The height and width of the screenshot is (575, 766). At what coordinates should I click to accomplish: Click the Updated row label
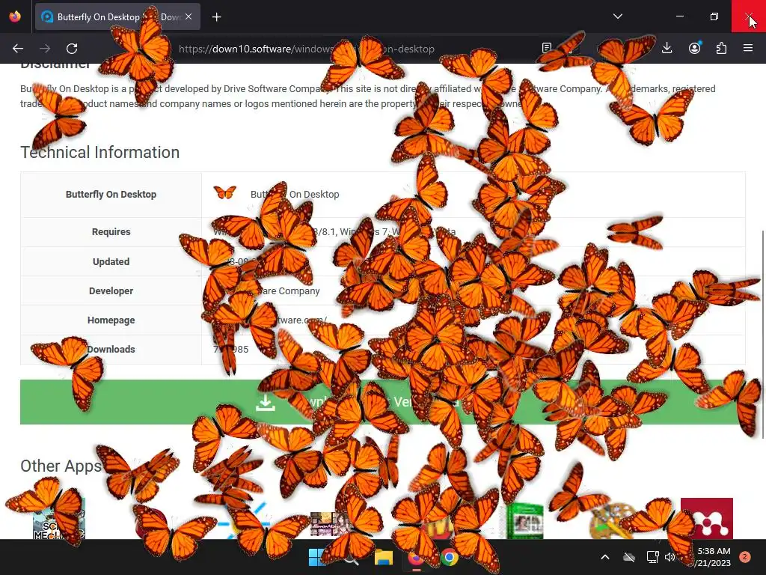[x=111, y=261]
